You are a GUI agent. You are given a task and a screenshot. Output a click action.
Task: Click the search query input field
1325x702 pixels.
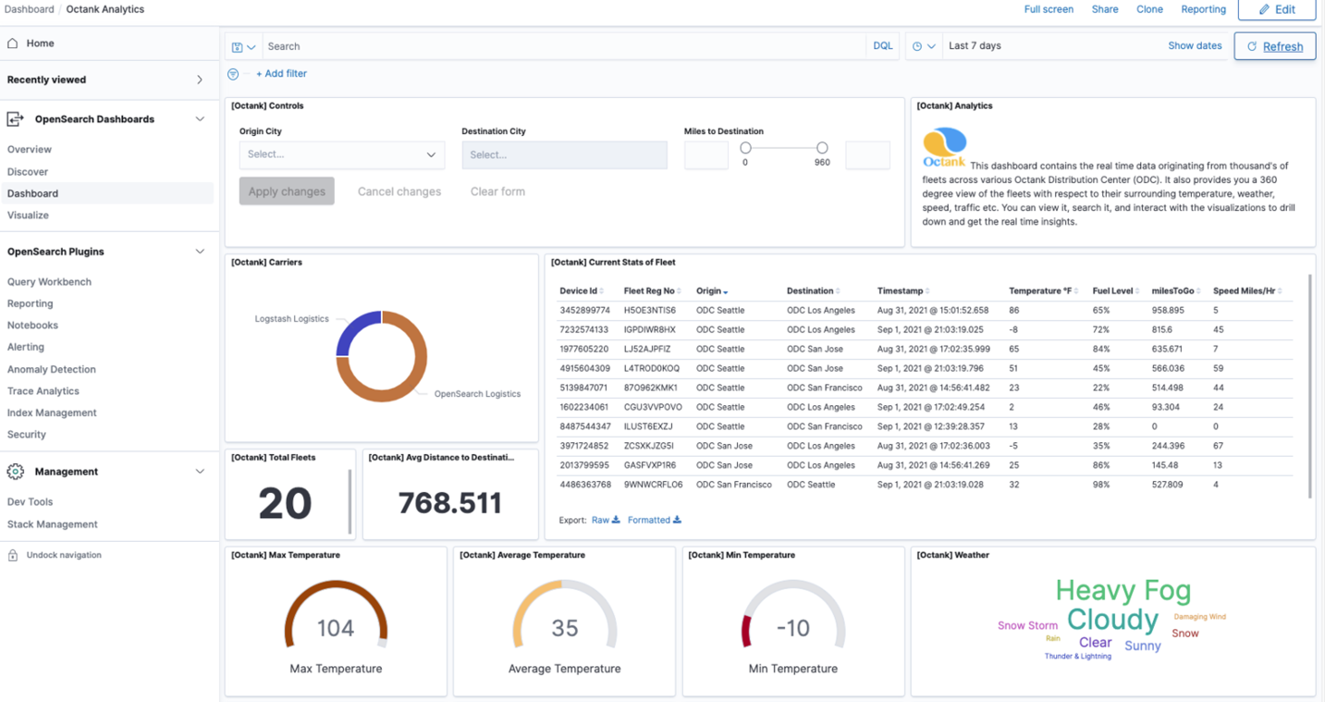(564, 46)
